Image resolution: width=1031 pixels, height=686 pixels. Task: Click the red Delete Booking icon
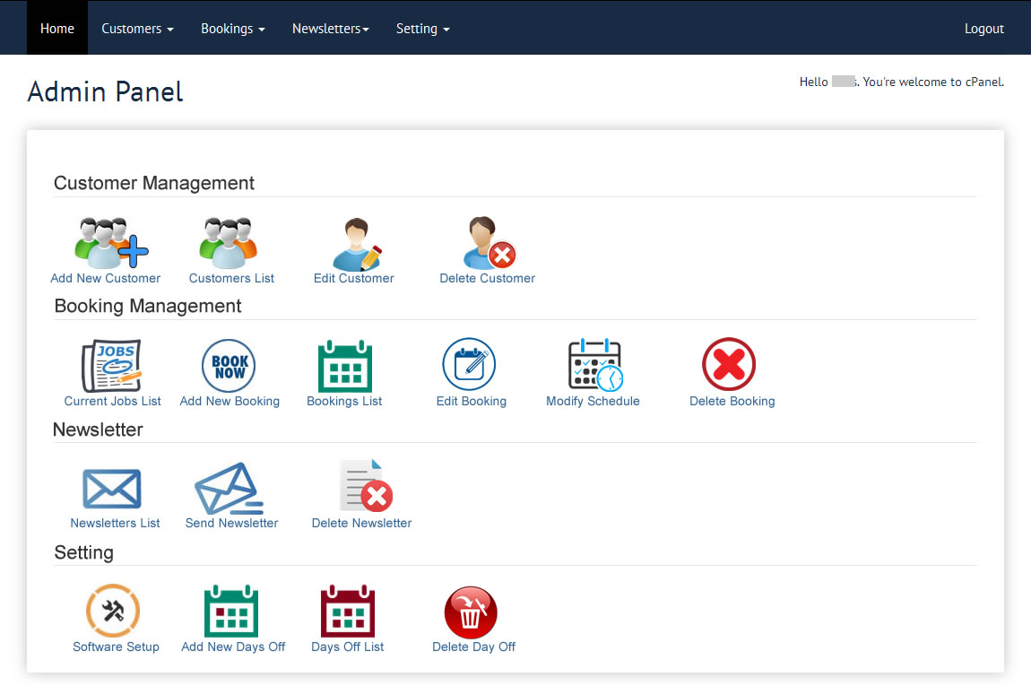pyautogui.click(x=729, y=365)
